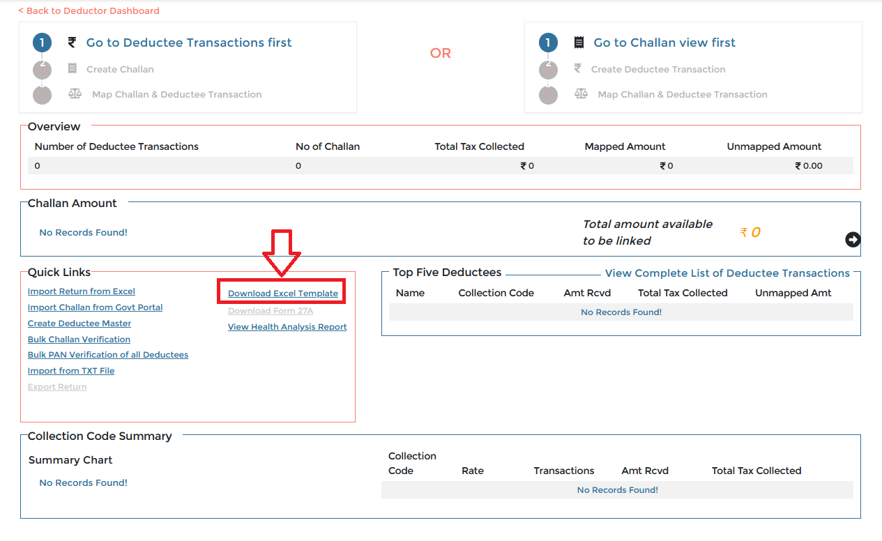This screenshot has width=882, height=541.
Task: Click step 1 circle in Deductee Transactions card
Action: coord(42,43)
